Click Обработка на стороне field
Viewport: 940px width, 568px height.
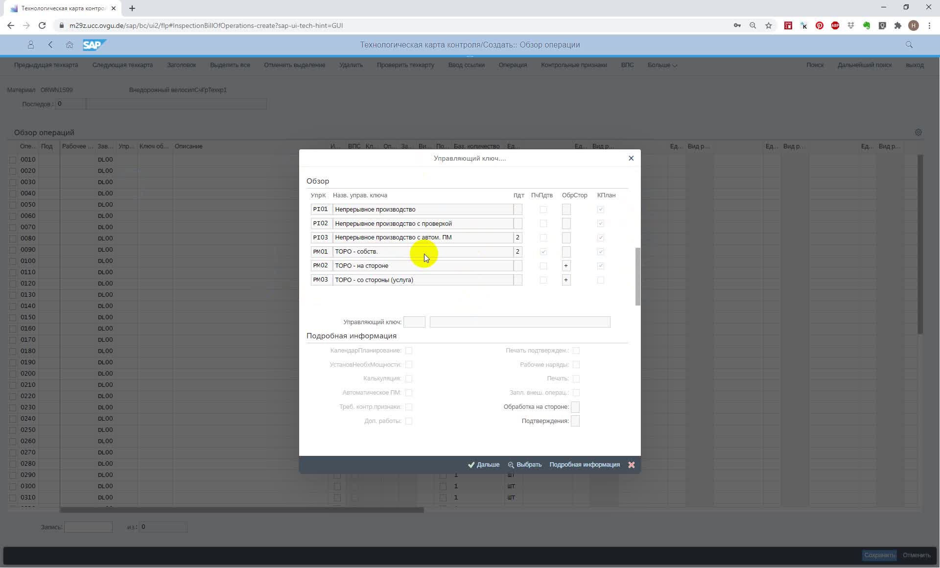[x=575, y=407]
